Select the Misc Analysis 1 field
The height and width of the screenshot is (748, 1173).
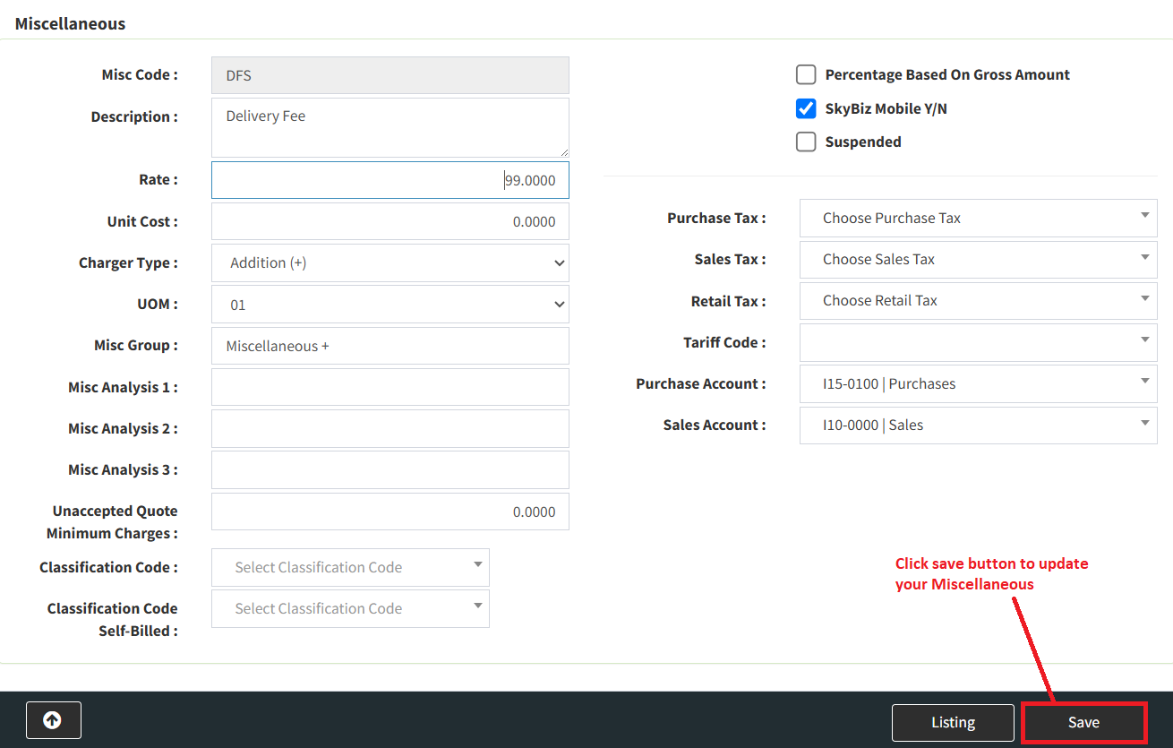pos(390,387)
